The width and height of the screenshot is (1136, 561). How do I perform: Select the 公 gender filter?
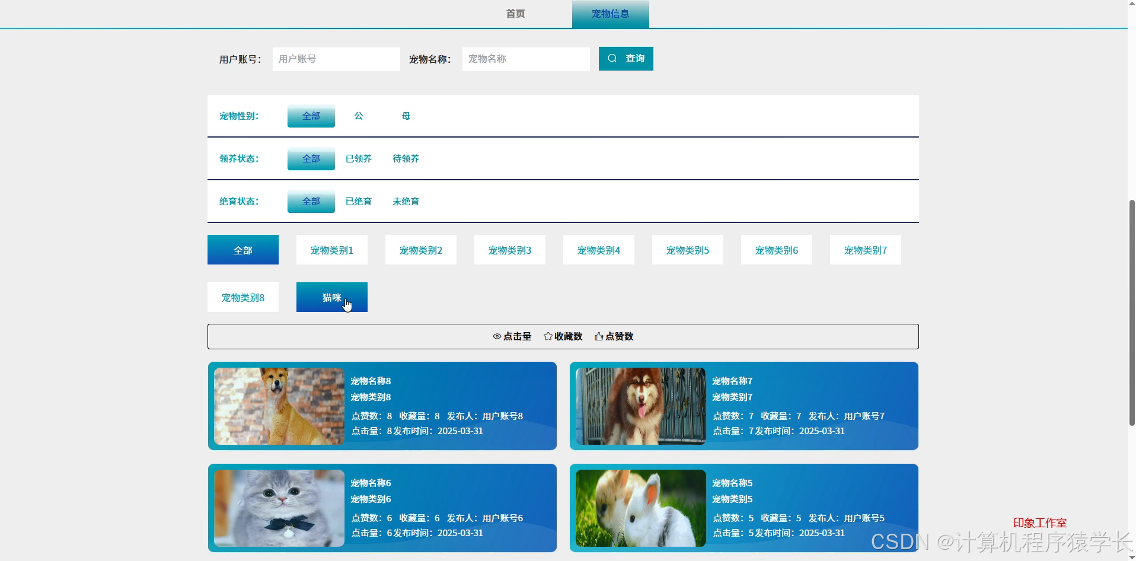358,116
